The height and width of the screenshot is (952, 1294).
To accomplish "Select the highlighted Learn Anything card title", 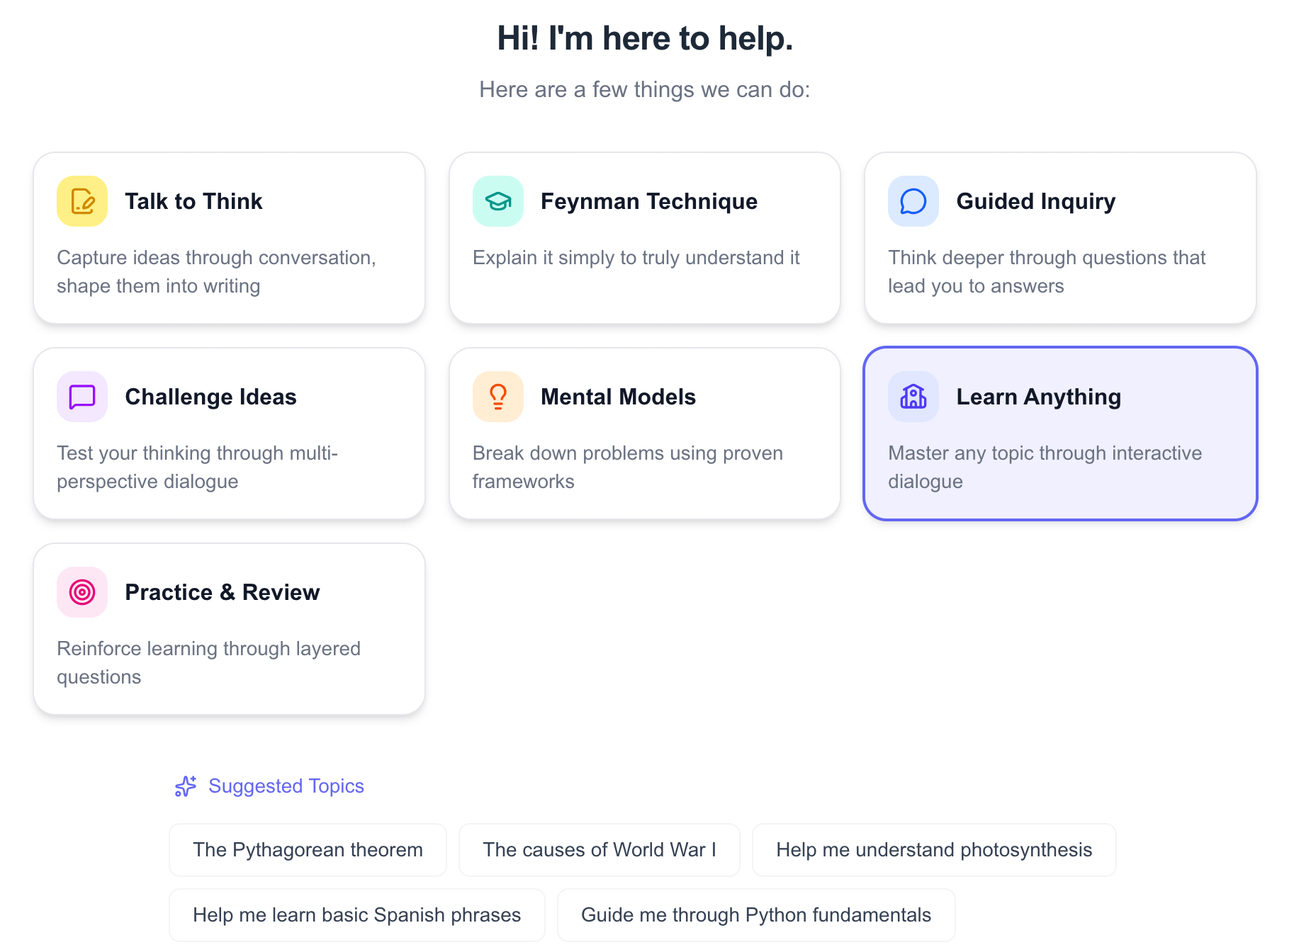I will pyautogui.click(x=1038, y=397).
